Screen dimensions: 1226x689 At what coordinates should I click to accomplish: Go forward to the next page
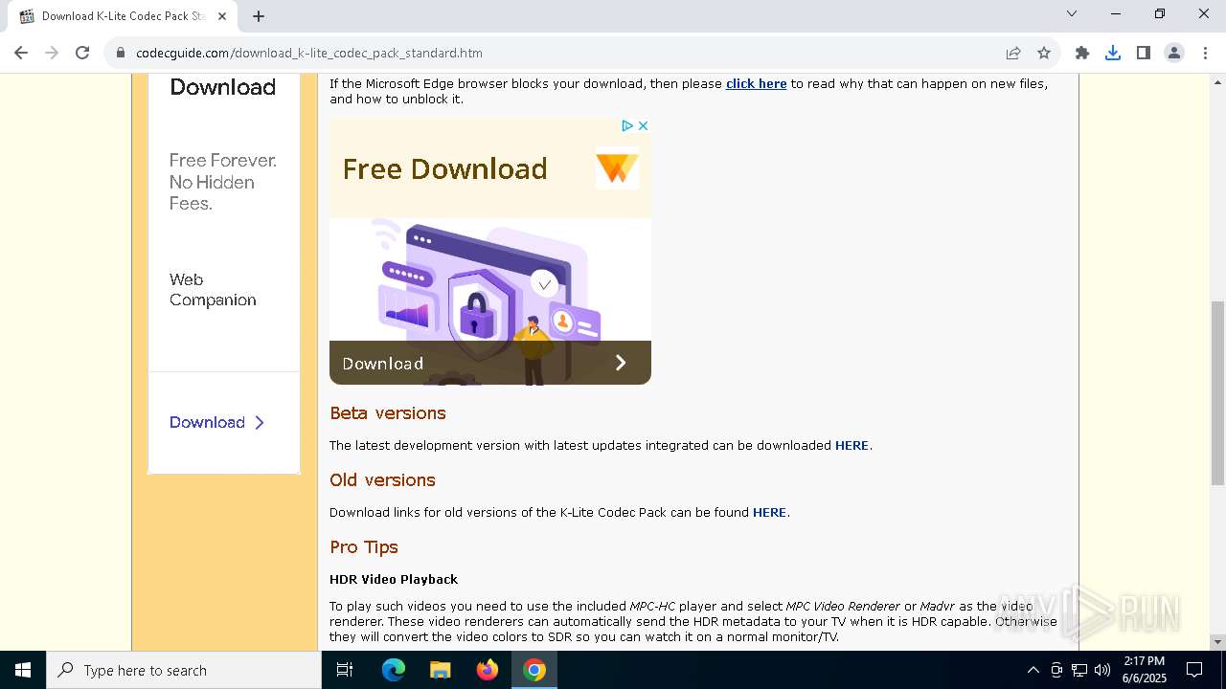tap(52, 53)
